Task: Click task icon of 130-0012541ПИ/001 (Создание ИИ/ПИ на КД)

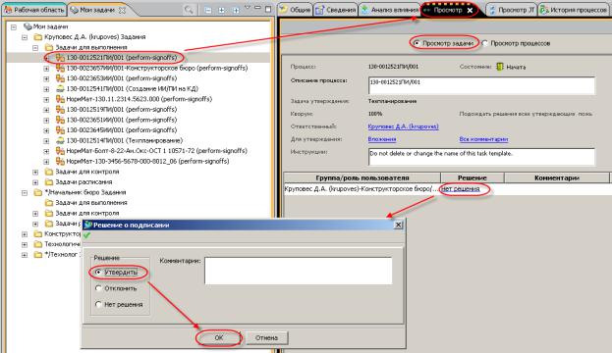Action: tap(60, 89)
